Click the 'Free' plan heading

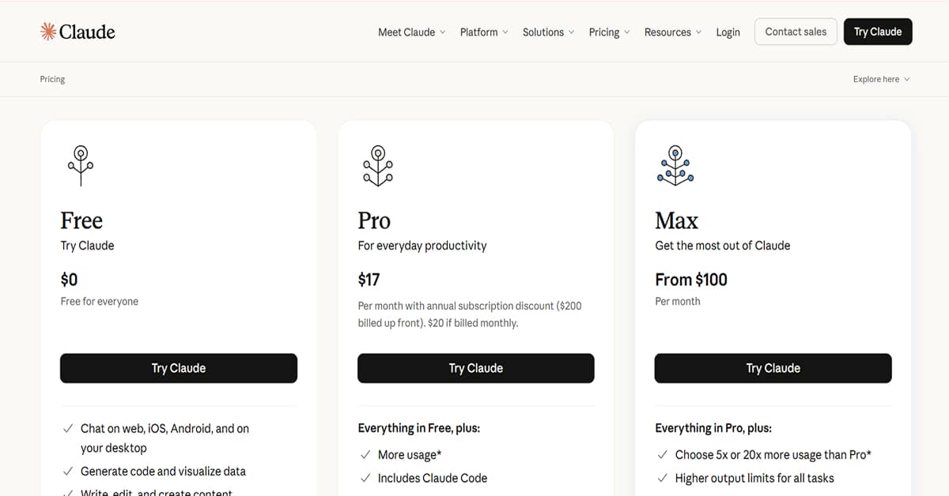point(81,220)
